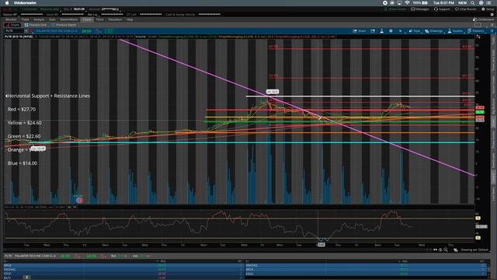Image resolution: width=497 pixels, height=280 pixels.
Task: Open the Apple menu
Action: pyautogui.click(x=7, y=3)
